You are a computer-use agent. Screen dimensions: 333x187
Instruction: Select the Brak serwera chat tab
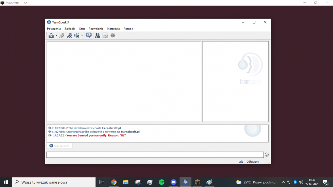[59, 146]
